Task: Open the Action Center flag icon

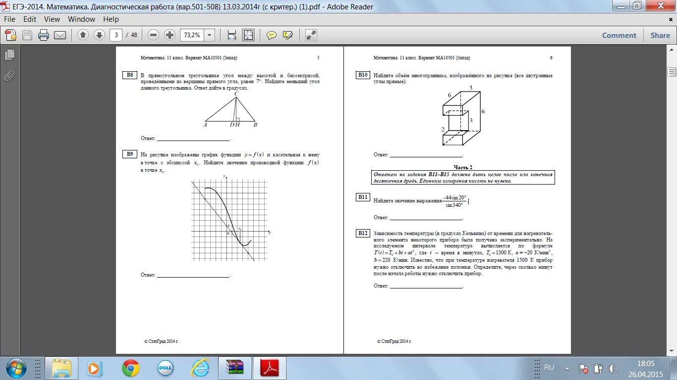Action: [584, 369]
